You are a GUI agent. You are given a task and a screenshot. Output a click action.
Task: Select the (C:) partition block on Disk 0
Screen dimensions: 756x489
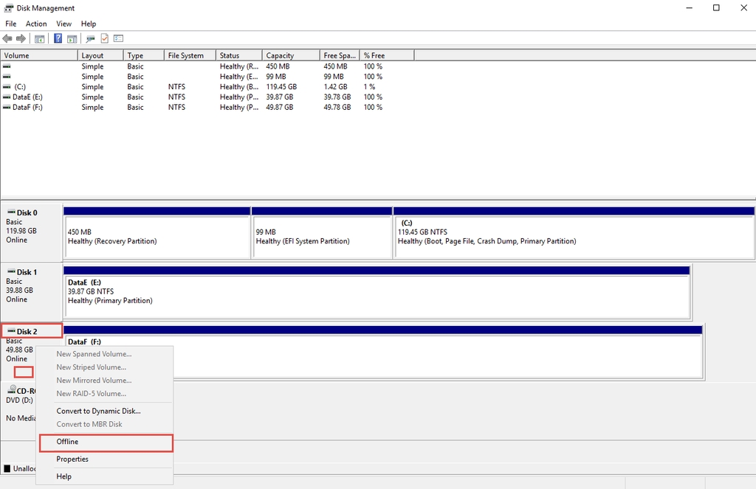coord(574,236)
